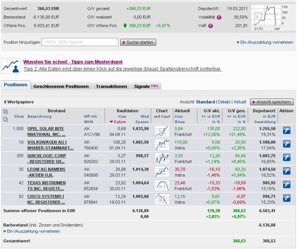Click the edit action icon for Cisco Systems
This screenshot has height=249, width=297.
(x=286, y=198)
